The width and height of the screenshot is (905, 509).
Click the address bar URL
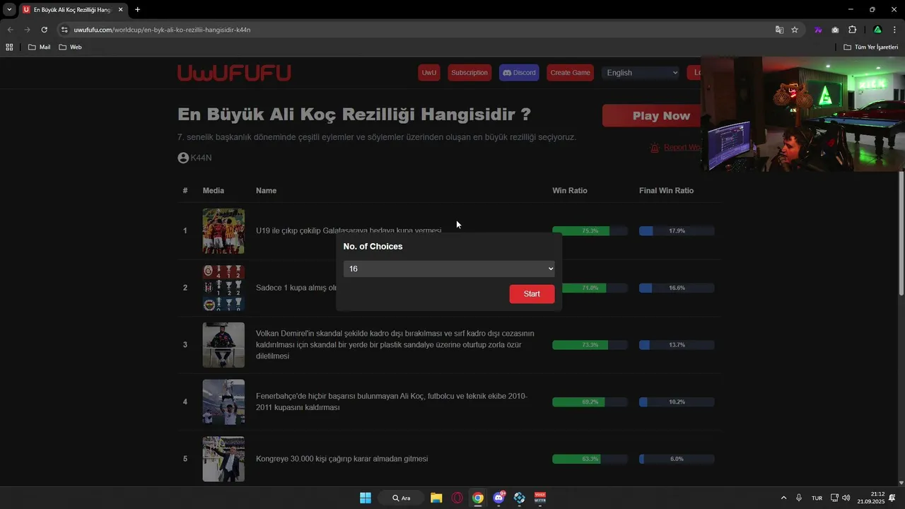coord(162,30)
